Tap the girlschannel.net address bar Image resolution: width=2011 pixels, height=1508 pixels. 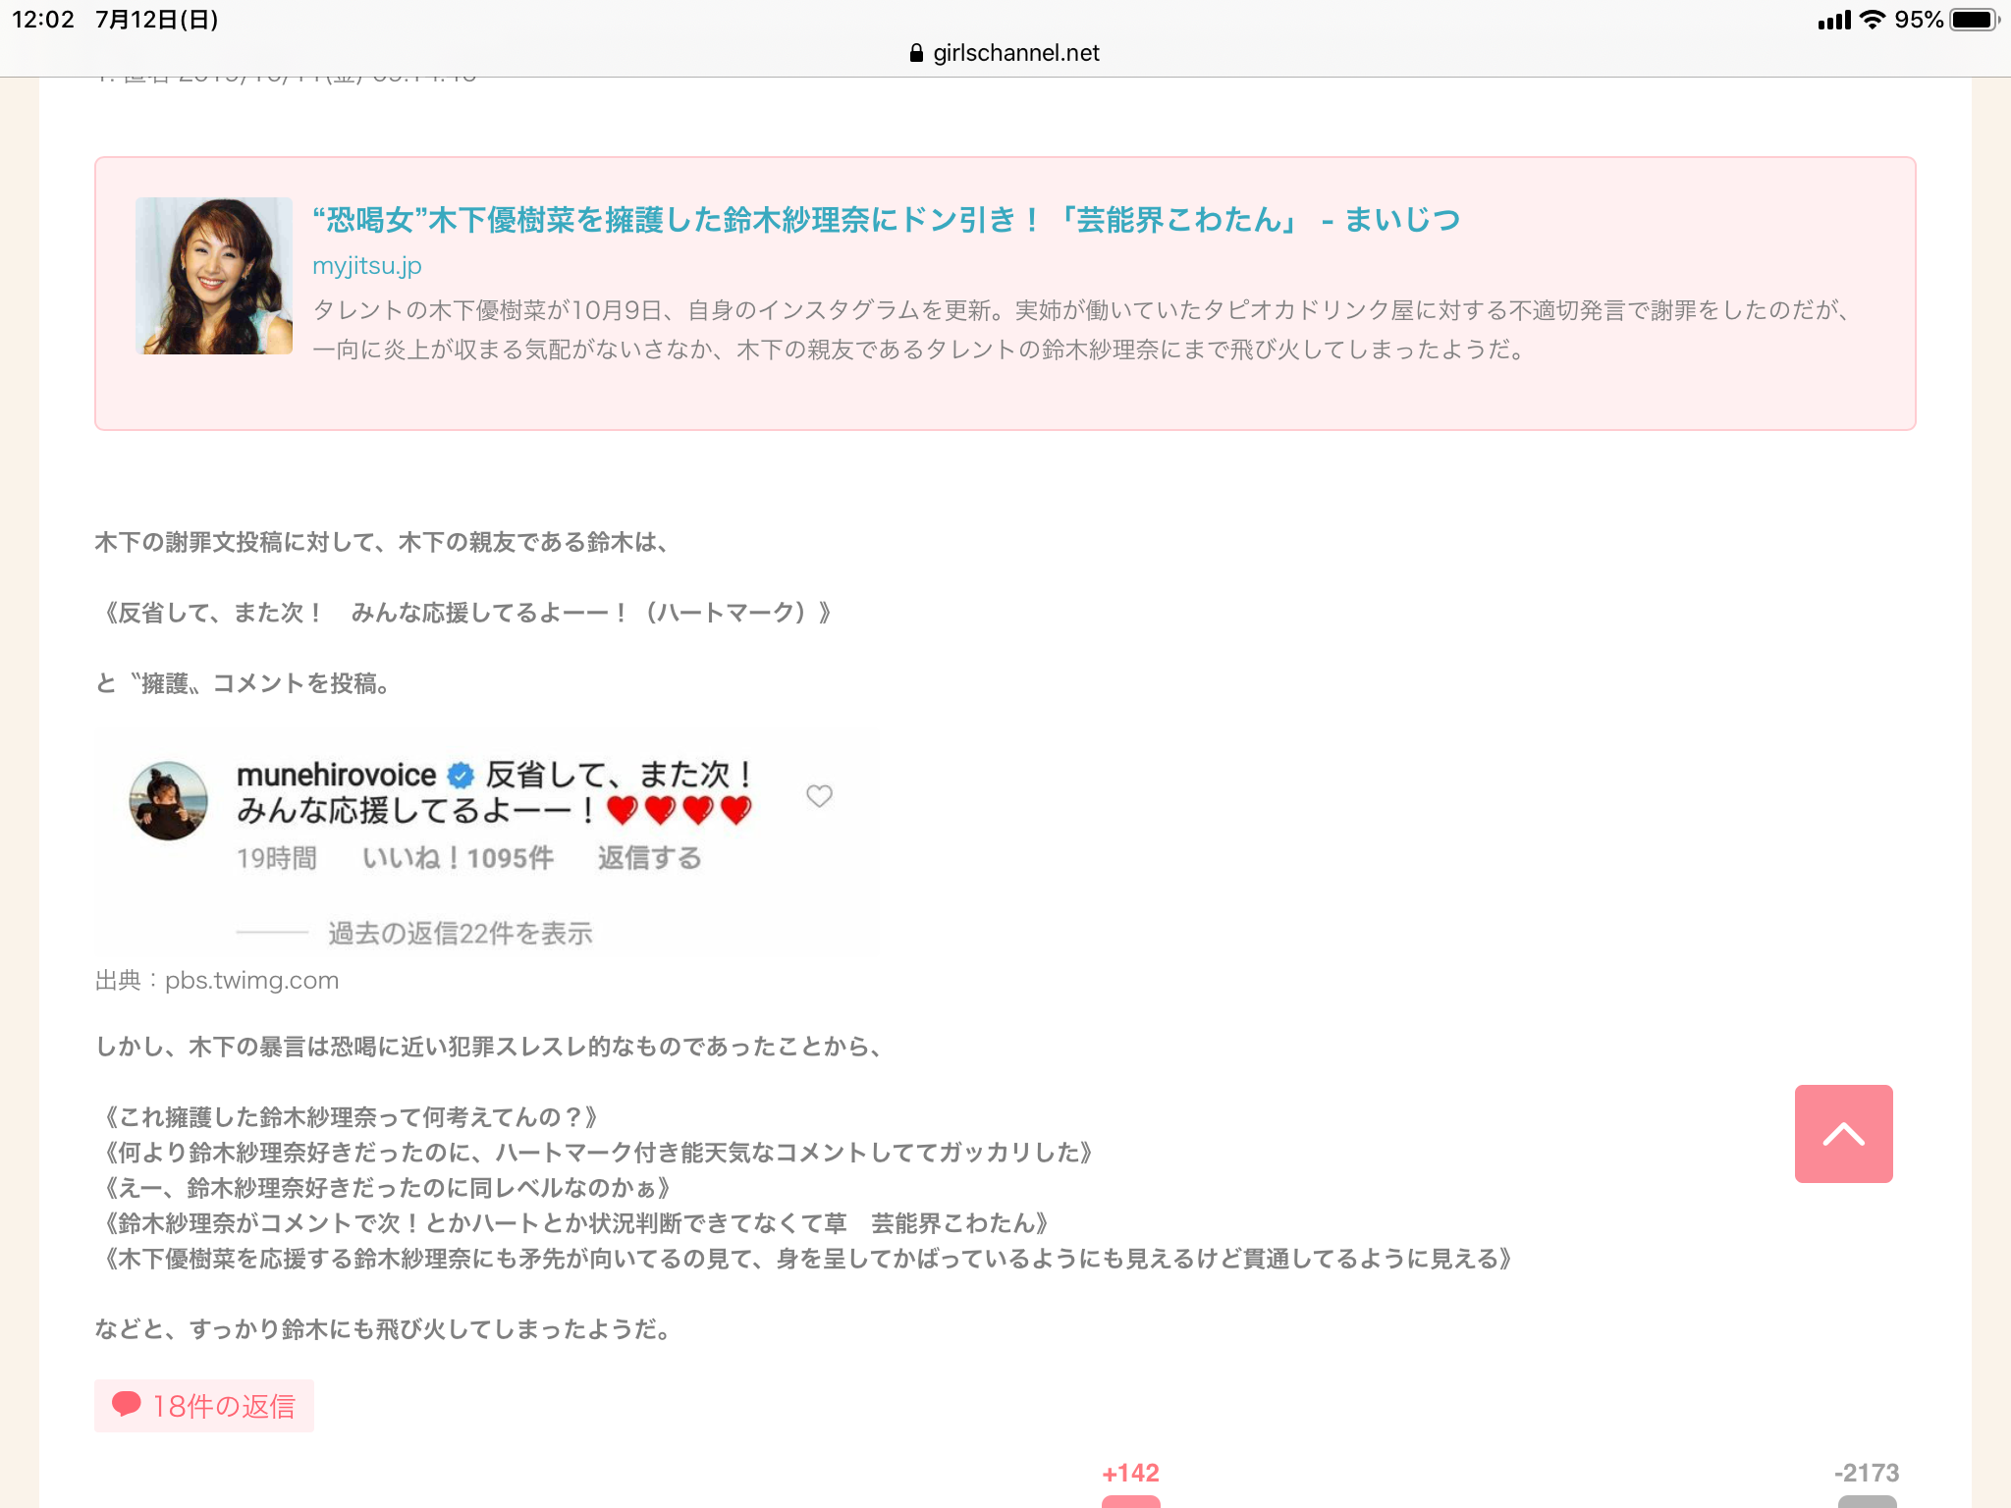point(1005,53)
